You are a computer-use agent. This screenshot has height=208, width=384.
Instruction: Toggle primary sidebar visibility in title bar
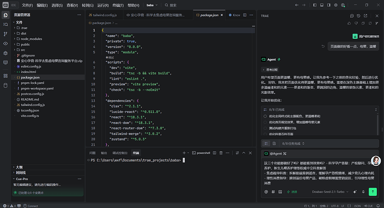pos(314,5)
